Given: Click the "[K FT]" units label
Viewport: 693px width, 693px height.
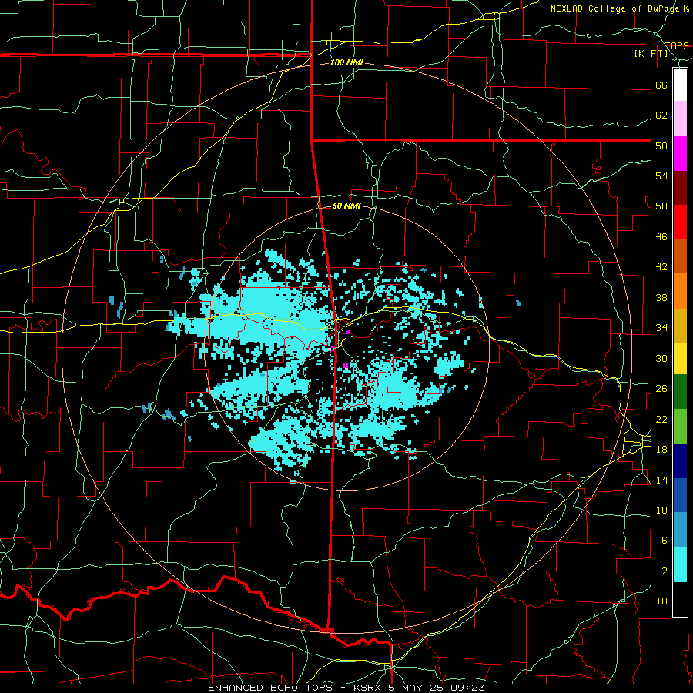Looking at the screenshot, I should coord(651,54).
